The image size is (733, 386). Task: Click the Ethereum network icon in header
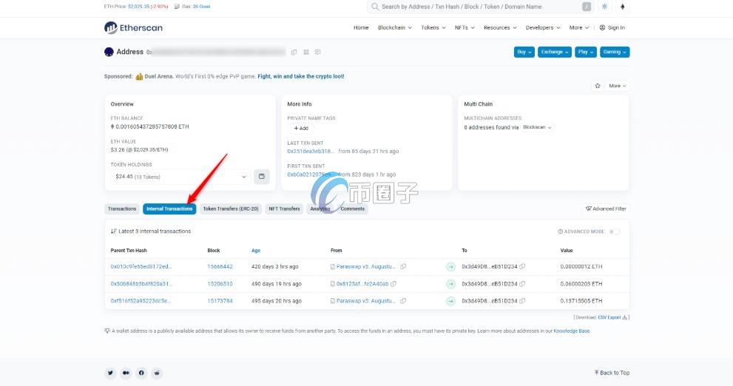[622, 7]
